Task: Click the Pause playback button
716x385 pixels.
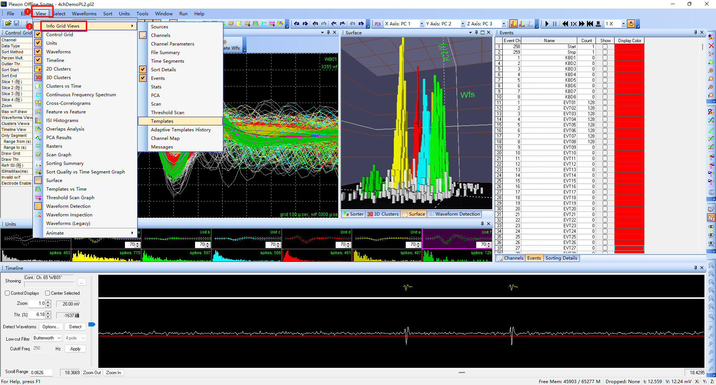Action: (555, 24)
